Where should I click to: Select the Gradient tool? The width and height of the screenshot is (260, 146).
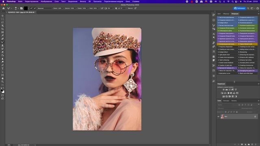pos(2,55)
